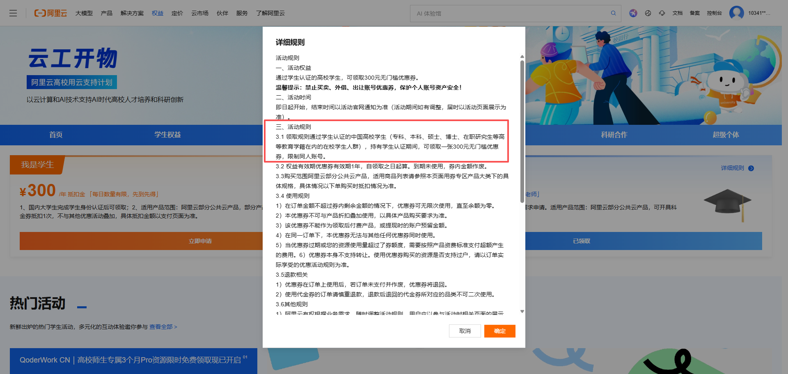Switch to the 学生权益 tab
The width and height of the screenshot is (788, 374).
click(x=167, y=135)
